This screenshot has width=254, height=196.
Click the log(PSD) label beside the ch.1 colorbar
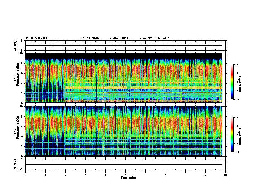(240, 84)
